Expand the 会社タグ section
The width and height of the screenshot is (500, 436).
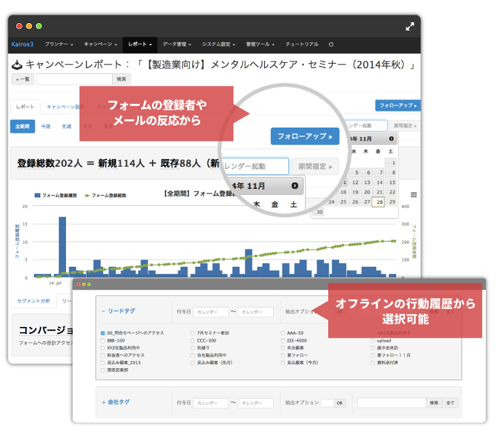pyautogui.click(x=115, y=402)
